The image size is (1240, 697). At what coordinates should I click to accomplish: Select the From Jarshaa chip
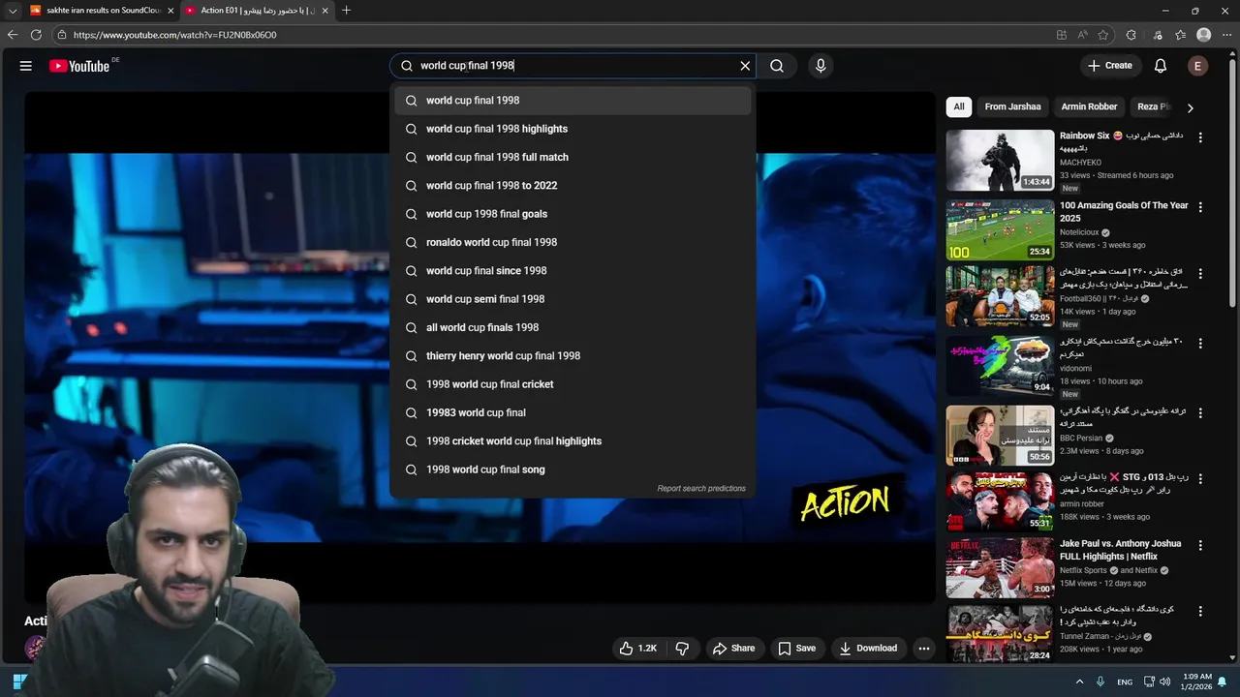click(1012, 106)
